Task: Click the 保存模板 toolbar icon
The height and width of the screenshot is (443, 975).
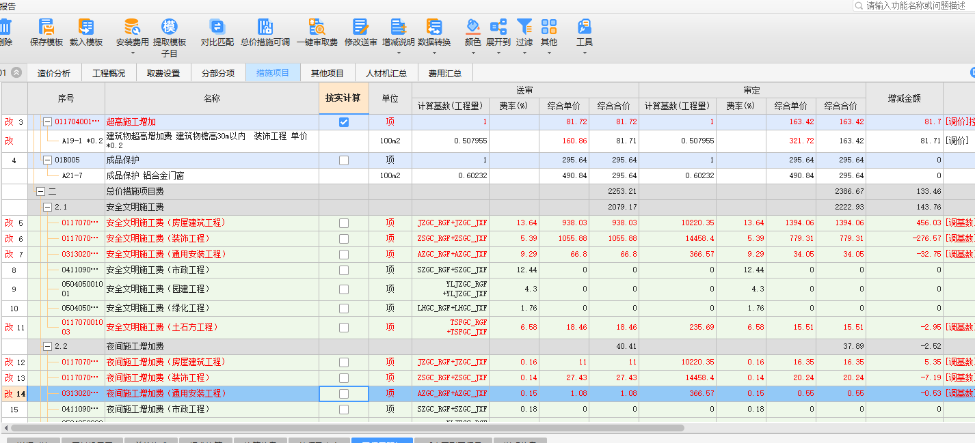Action: click(46, 27)
